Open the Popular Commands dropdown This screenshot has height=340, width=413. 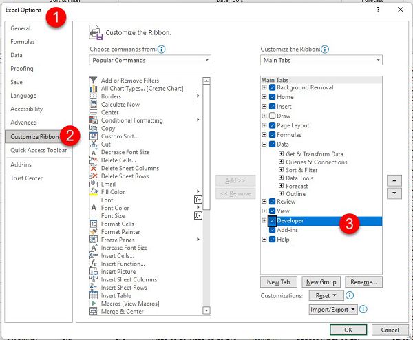point(150,60)
